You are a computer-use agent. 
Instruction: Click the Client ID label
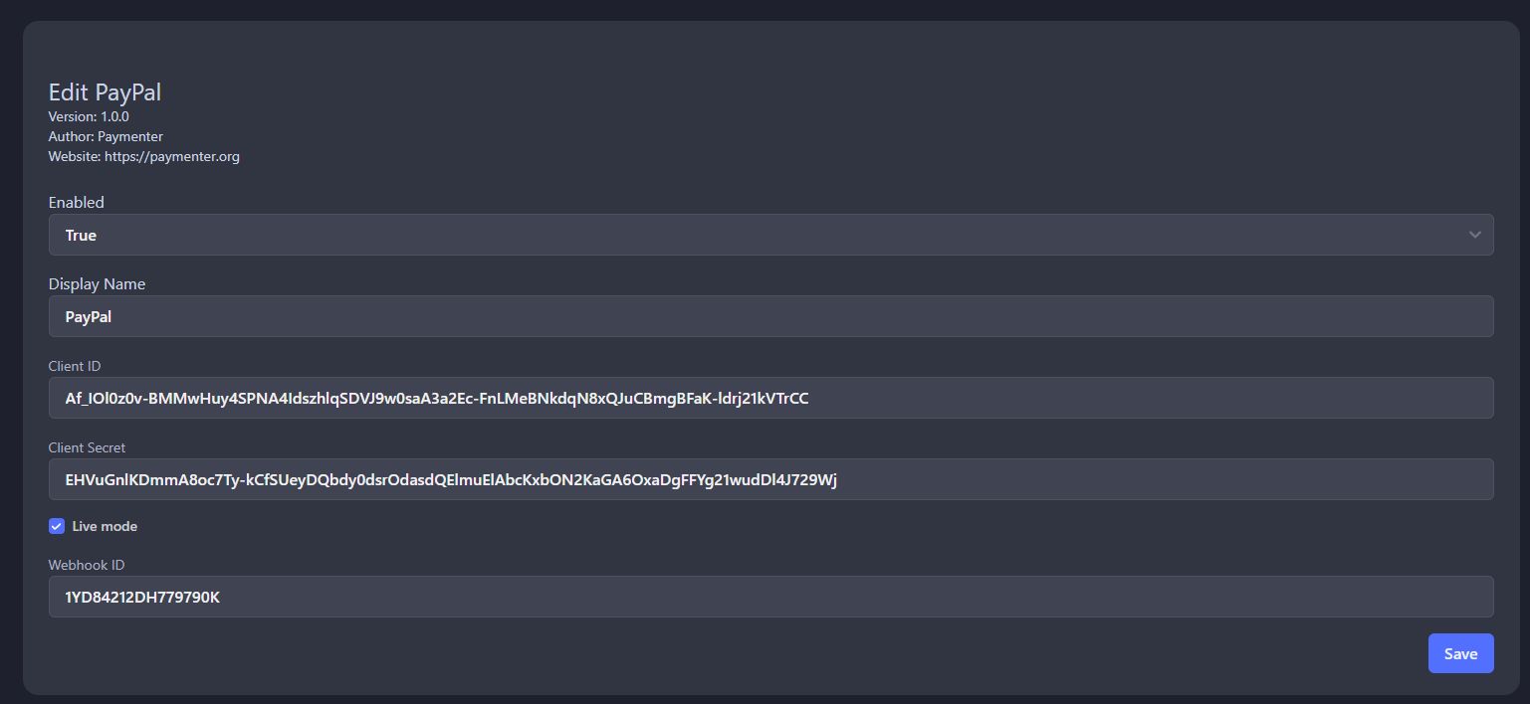75,366
